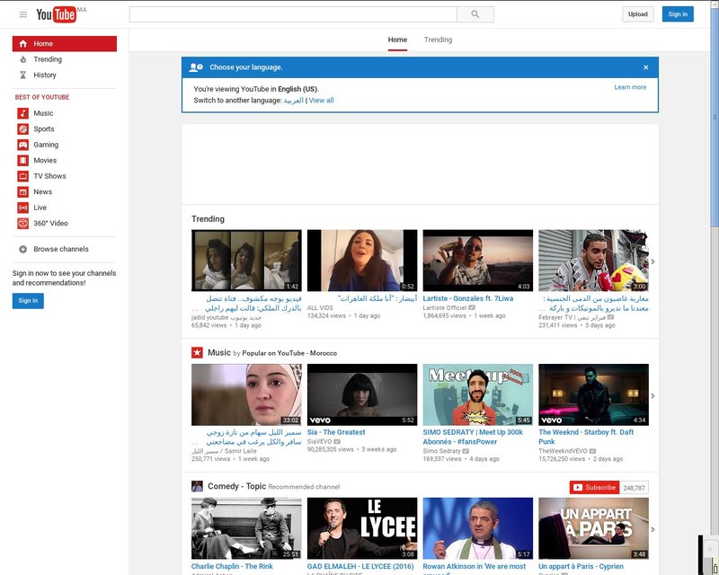Viewport: 719px width, 575px height.
Task: Click the magnifier search button
Action: pyautogui.click(x=475, y=14)
